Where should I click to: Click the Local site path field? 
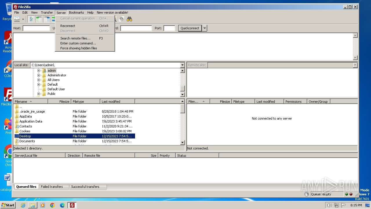pyautogui.click(x=105, y=65)
